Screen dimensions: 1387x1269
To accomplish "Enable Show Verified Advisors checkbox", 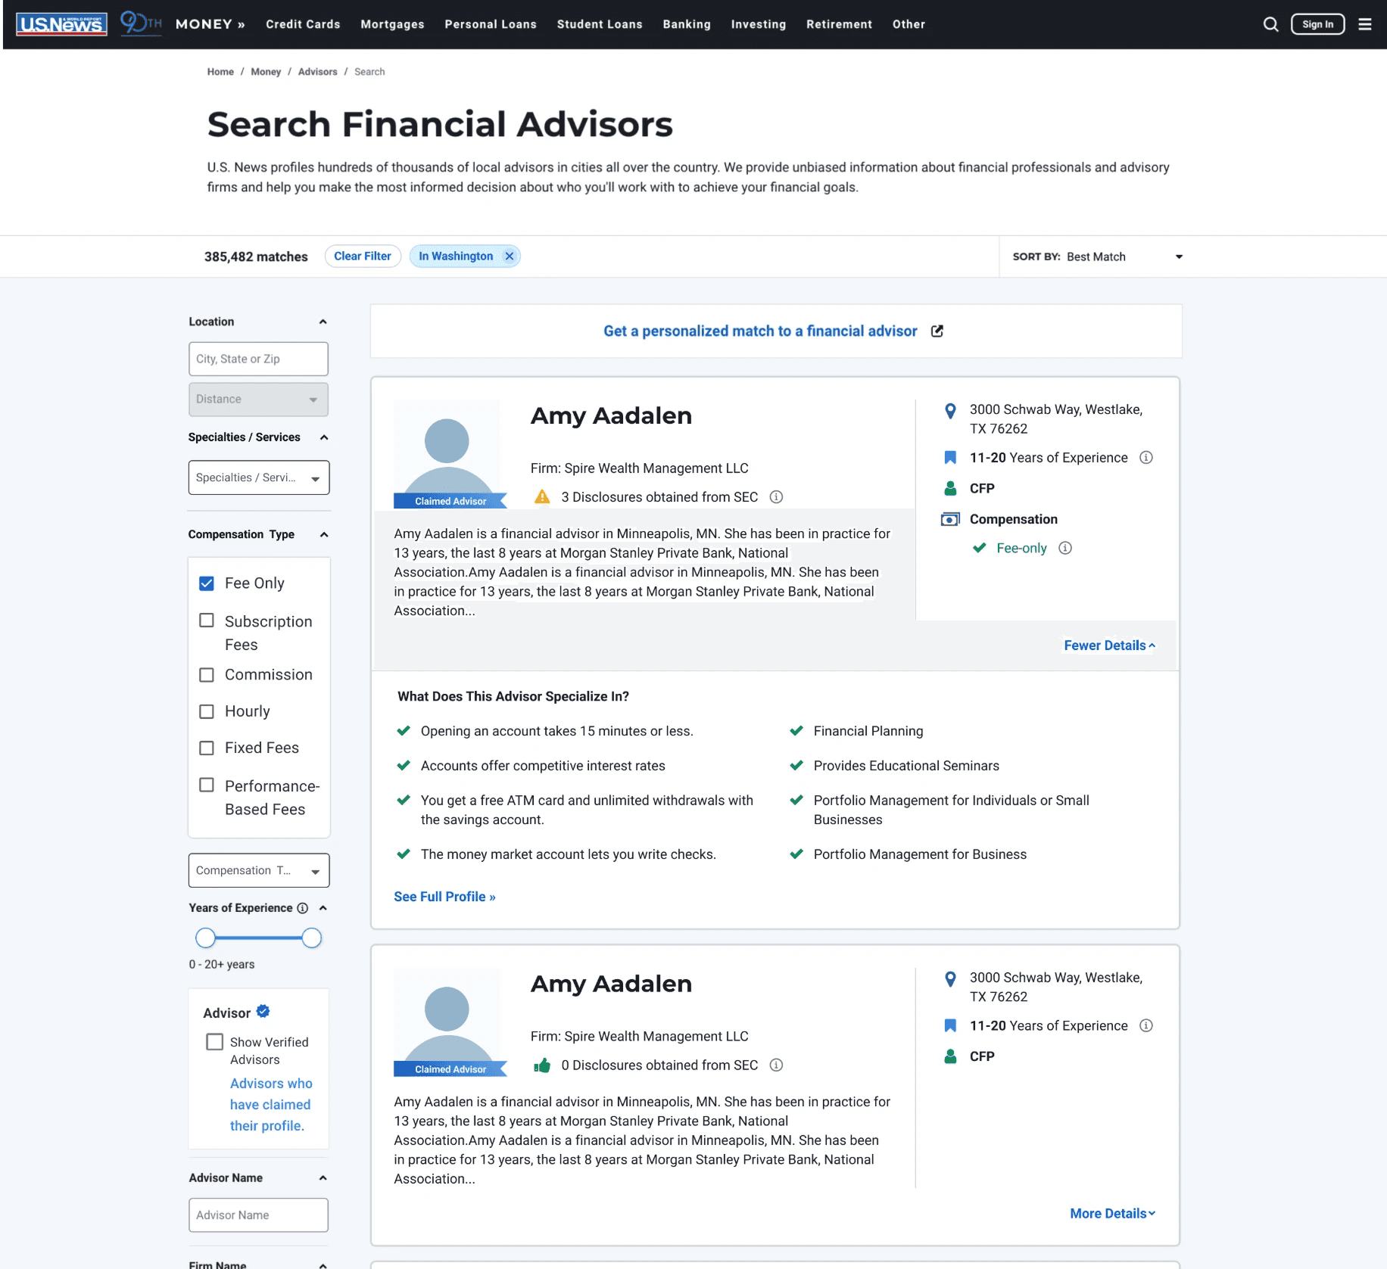I will tap(215, 1042).
